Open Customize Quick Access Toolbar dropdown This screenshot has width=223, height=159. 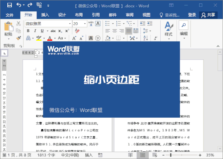coord(48,6)
